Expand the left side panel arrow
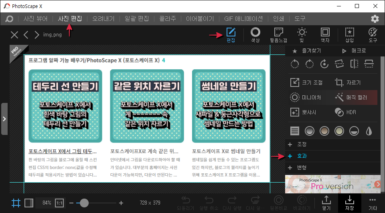The width and height of the screenshot is (385, 213). click(x=4, y=119)
